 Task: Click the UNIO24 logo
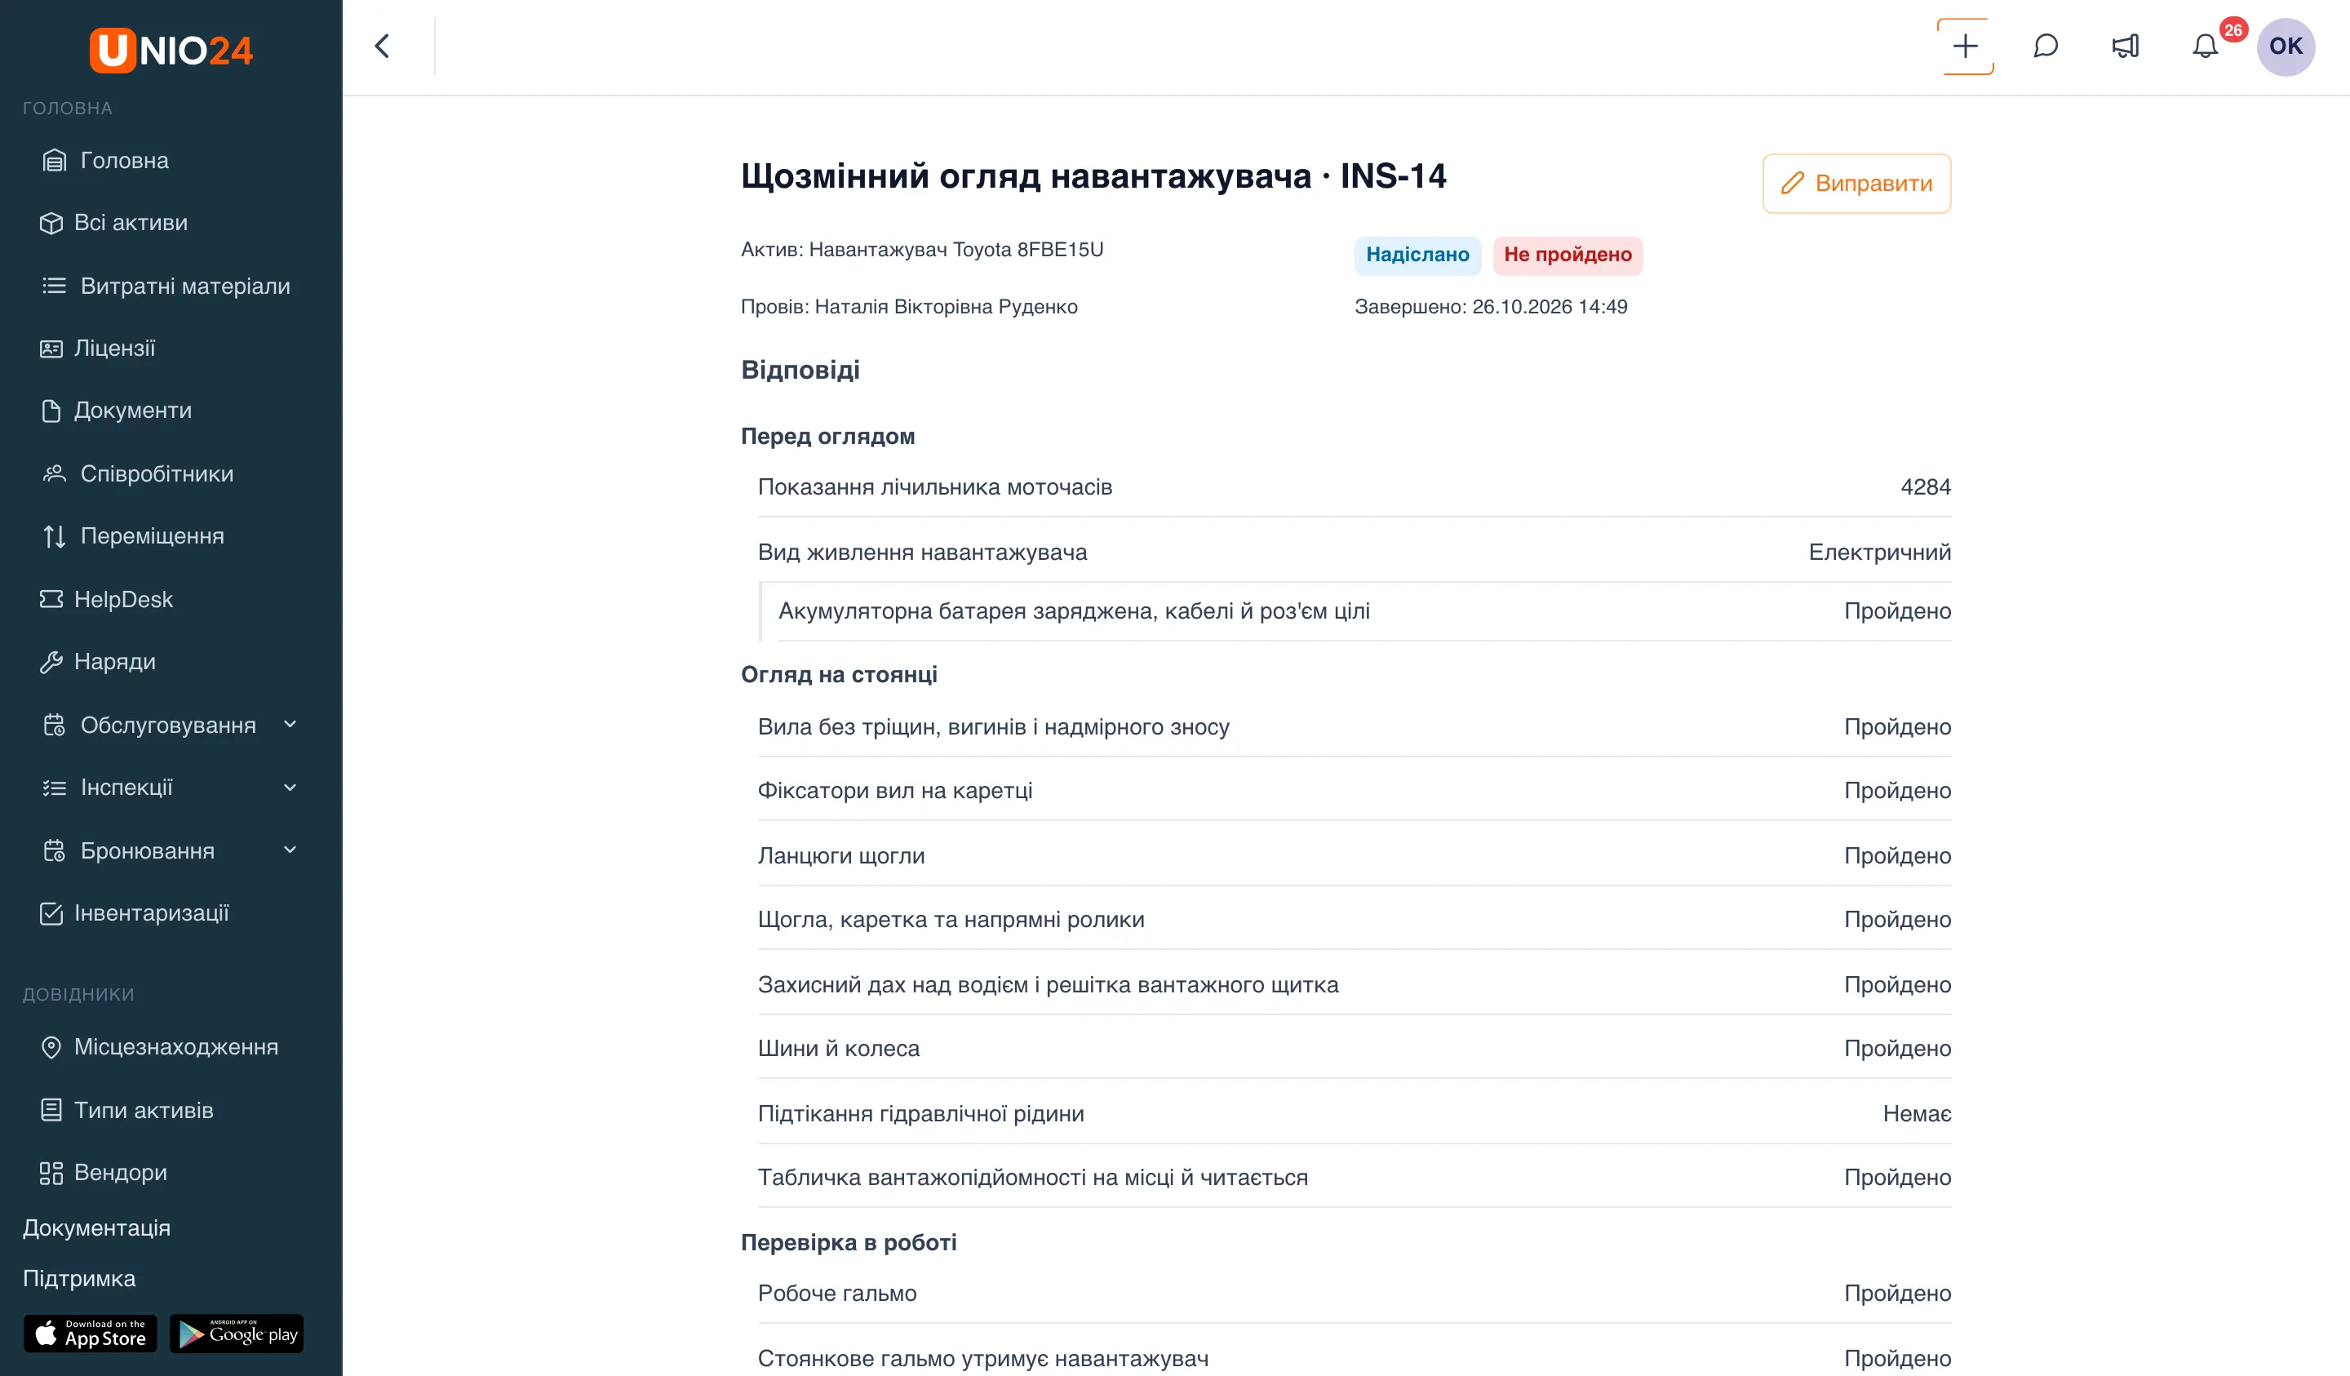tap(171, 50)
